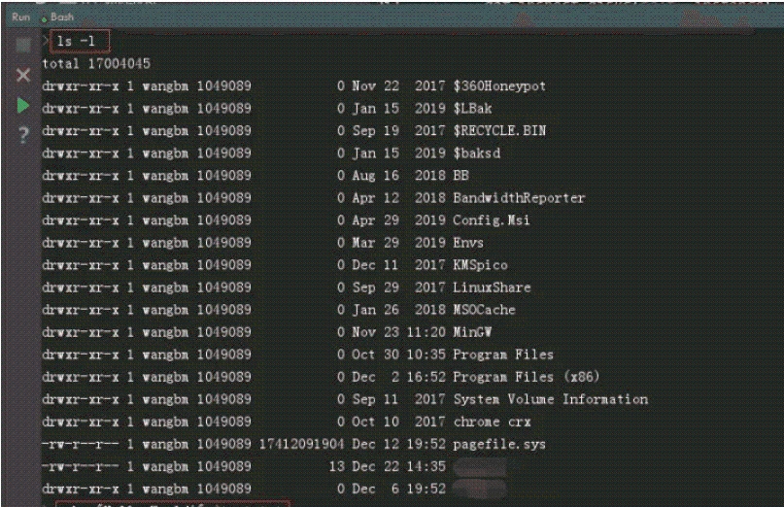Click the LinuxShare folder entry

pos(492,287)
